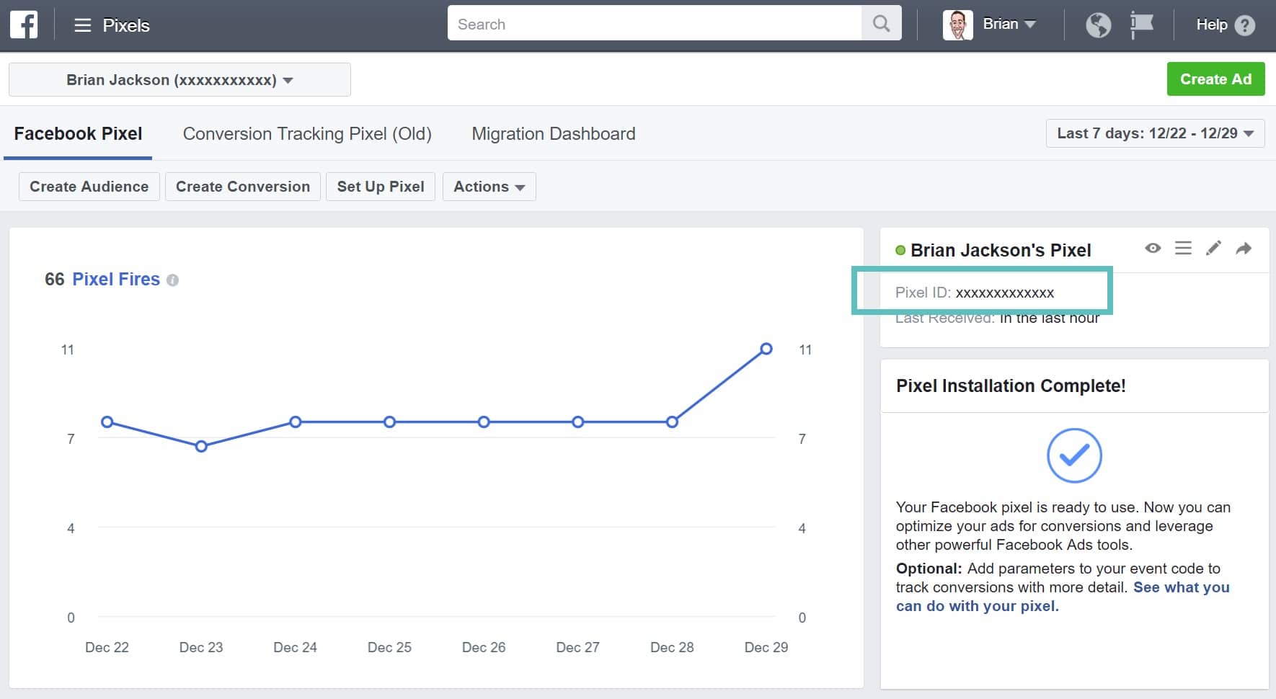Toggle pixel preview with the eye icon
1276x699 pixels.
(1153, 248)
